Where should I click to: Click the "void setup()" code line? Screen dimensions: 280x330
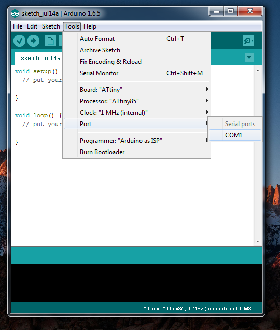(x=36, y=72)
